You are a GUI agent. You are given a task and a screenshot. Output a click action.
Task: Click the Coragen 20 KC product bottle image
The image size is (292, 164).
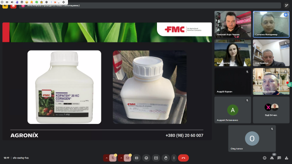point(64,87)
